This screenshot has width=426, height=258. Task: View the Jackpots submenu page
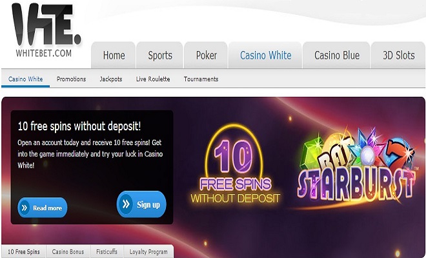111,79
